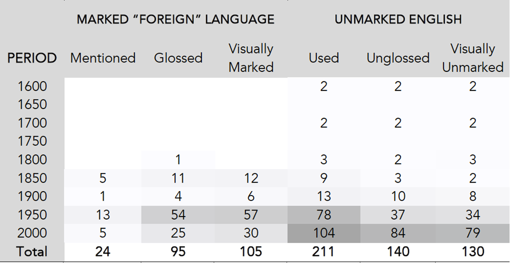Click the 104 cell in Used column
The width and height of the screenshot is (510, 263).
(324, 233)
